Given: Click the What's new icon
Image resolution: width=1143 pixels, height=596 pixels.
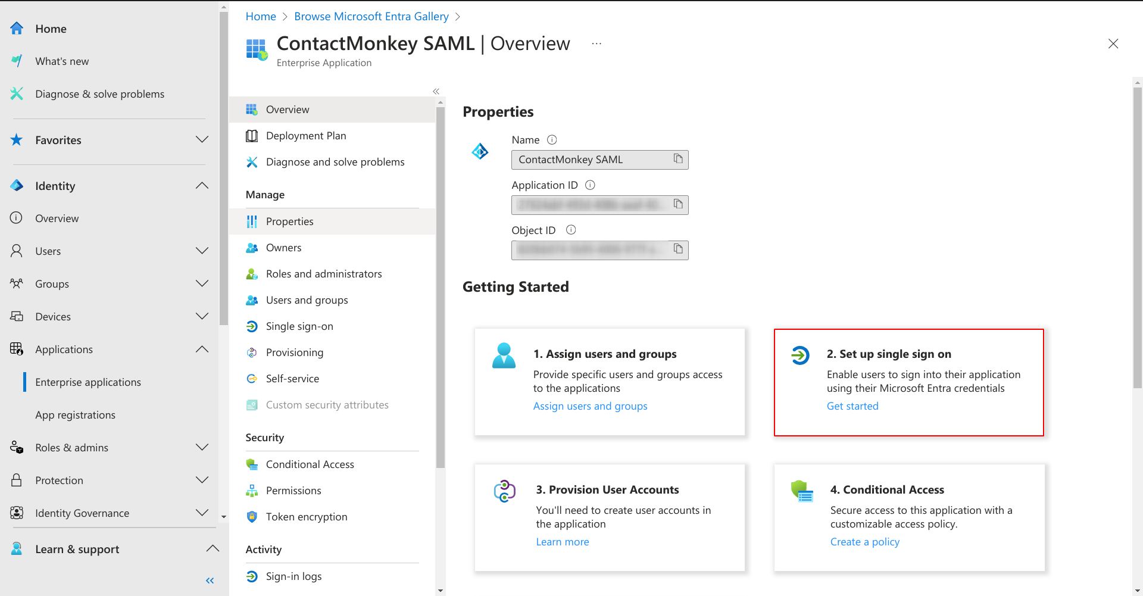Looking at the screenshot, I should 17,61.
